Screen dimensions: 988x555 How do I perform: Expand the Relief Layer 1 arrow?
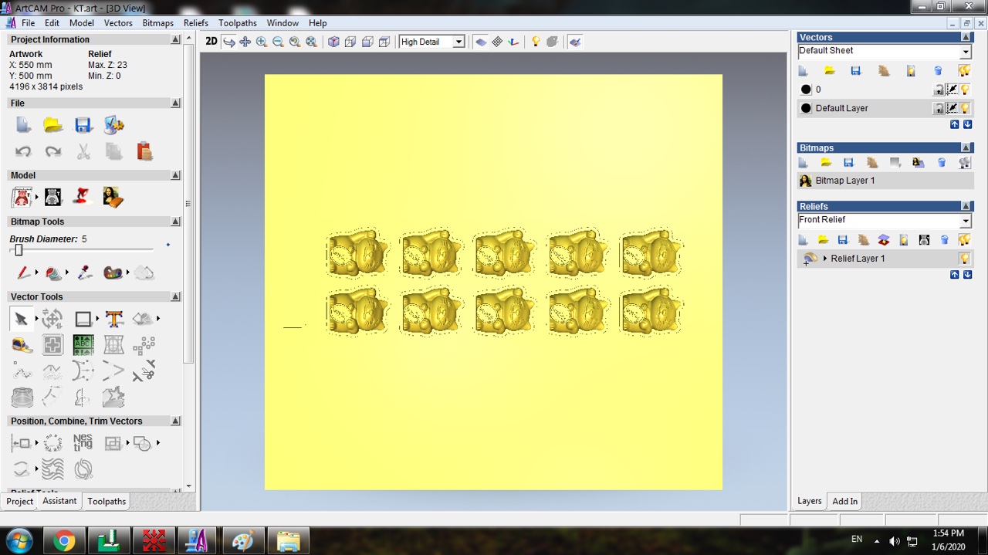[825, 259]
